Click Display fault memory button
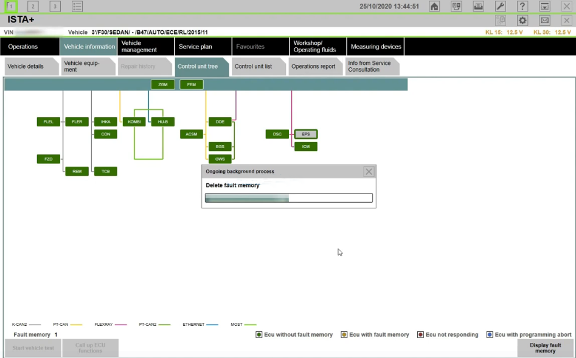This screenshot has height=358, width=576. point(545,348)
